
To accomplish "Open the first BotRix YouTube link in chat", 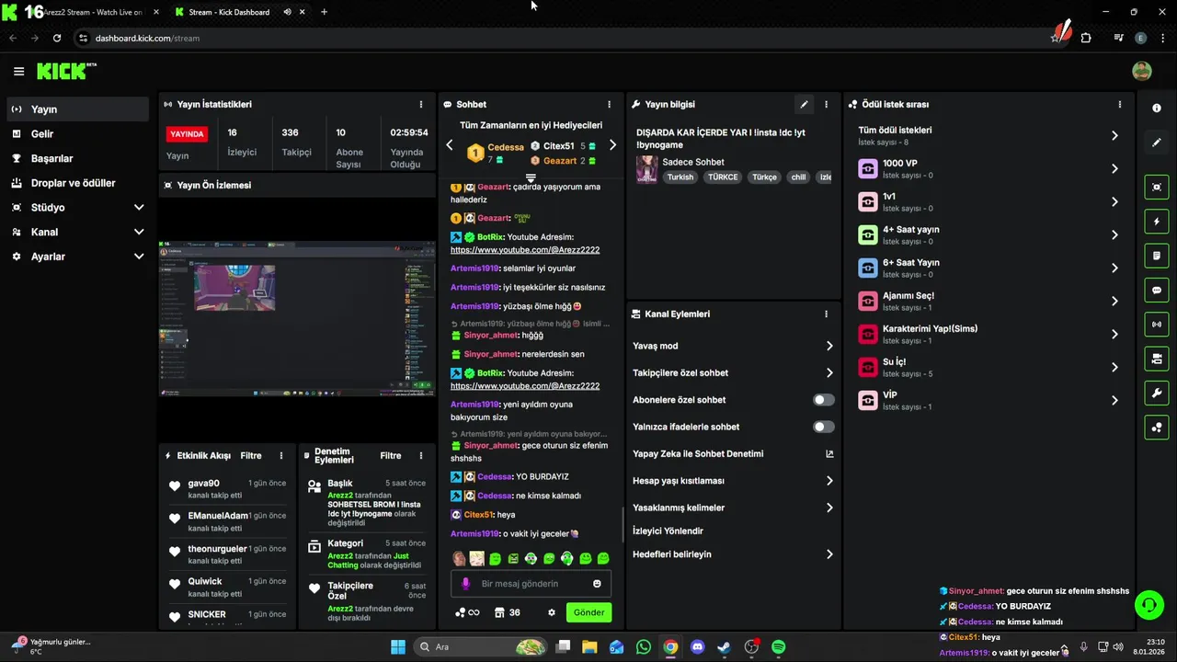I will 525,250.
